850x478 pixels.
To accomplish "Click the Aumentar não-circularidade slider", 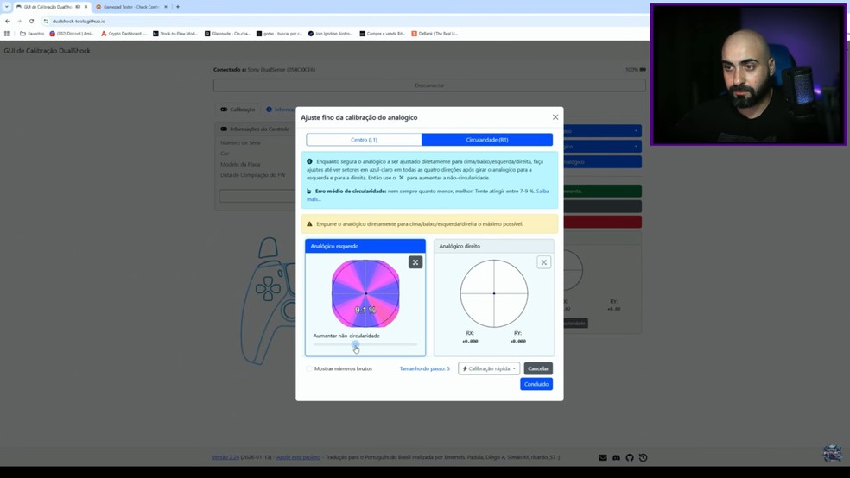I will (x=365, y=344).
